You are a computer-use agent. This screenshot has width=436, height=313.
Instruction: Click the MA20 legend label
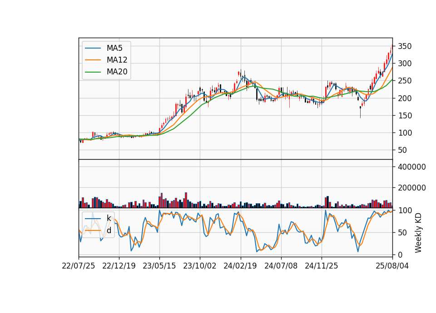(x=117, y=72)
